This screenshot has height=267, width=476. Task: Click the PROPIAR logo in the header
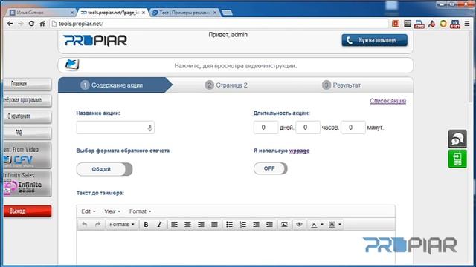[x=95, y=40]
